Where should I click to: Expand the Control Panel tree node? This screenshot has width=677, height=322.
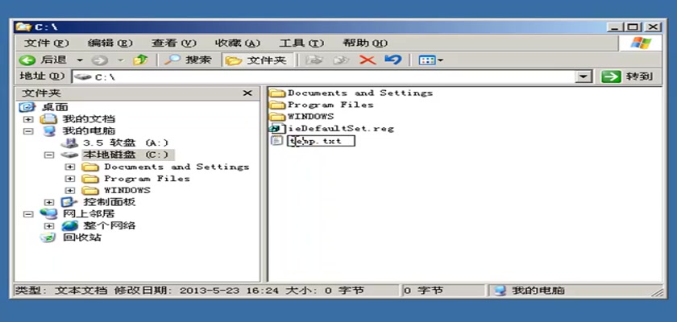click(x=49, y=202)
